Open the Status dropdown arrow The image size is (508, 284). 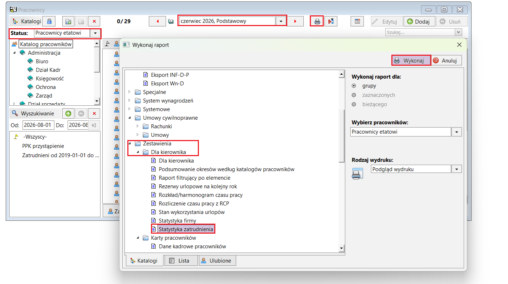(95, 33)
